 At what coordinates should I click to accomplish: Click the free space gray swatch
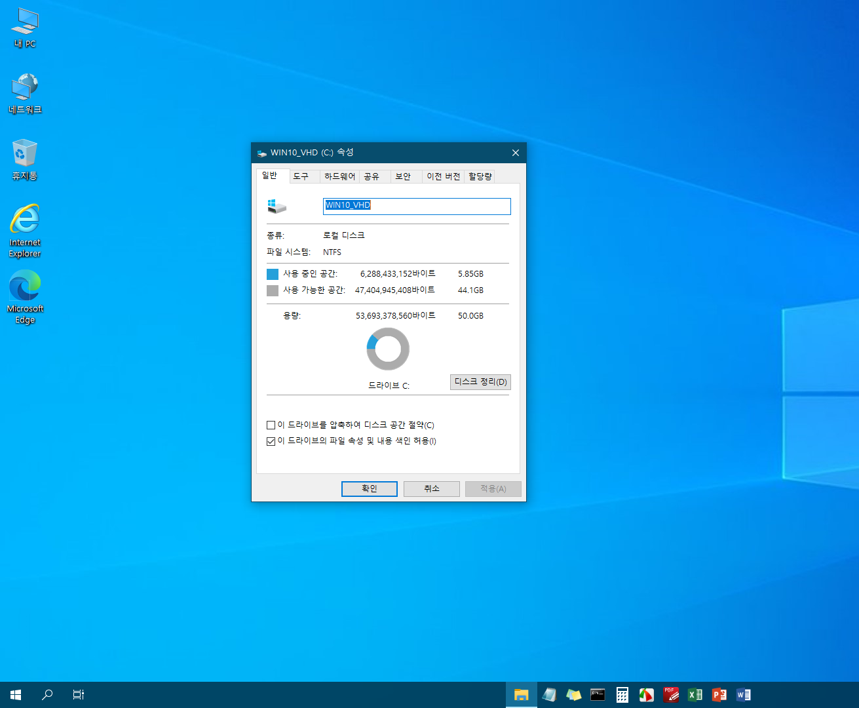point(273,290)
